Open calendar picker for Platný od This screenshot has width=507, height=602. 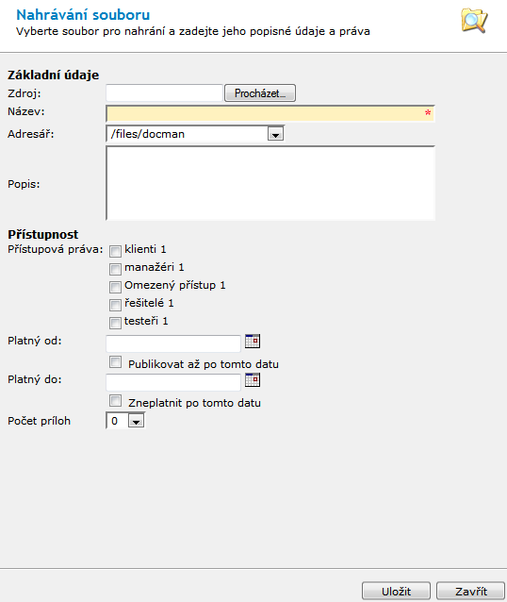coord(253,341)
